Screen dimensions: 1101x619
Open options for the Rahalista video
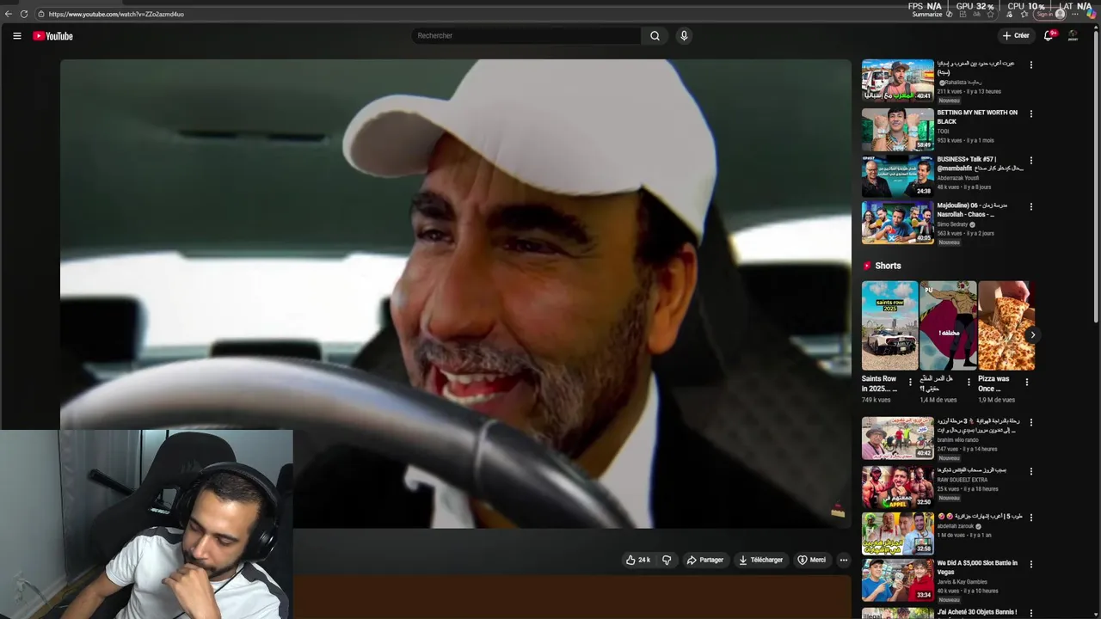pos(1030,64)
